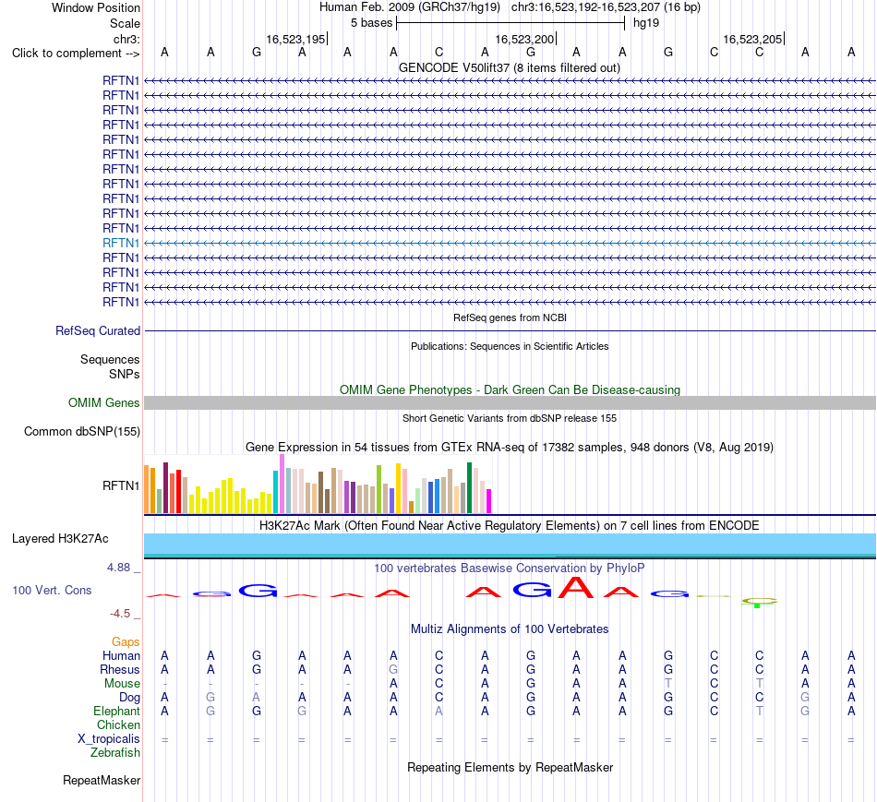The image size is (877, 802).
Task: Select the Human alignment row label
Action: [121, 655]
